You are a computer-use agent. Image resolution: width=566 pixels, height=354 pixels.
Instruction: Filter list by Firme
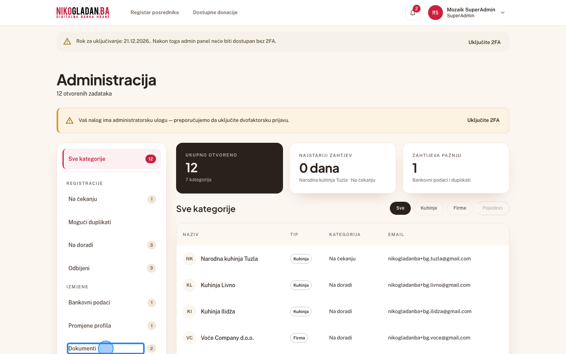[x=460, y=208]
